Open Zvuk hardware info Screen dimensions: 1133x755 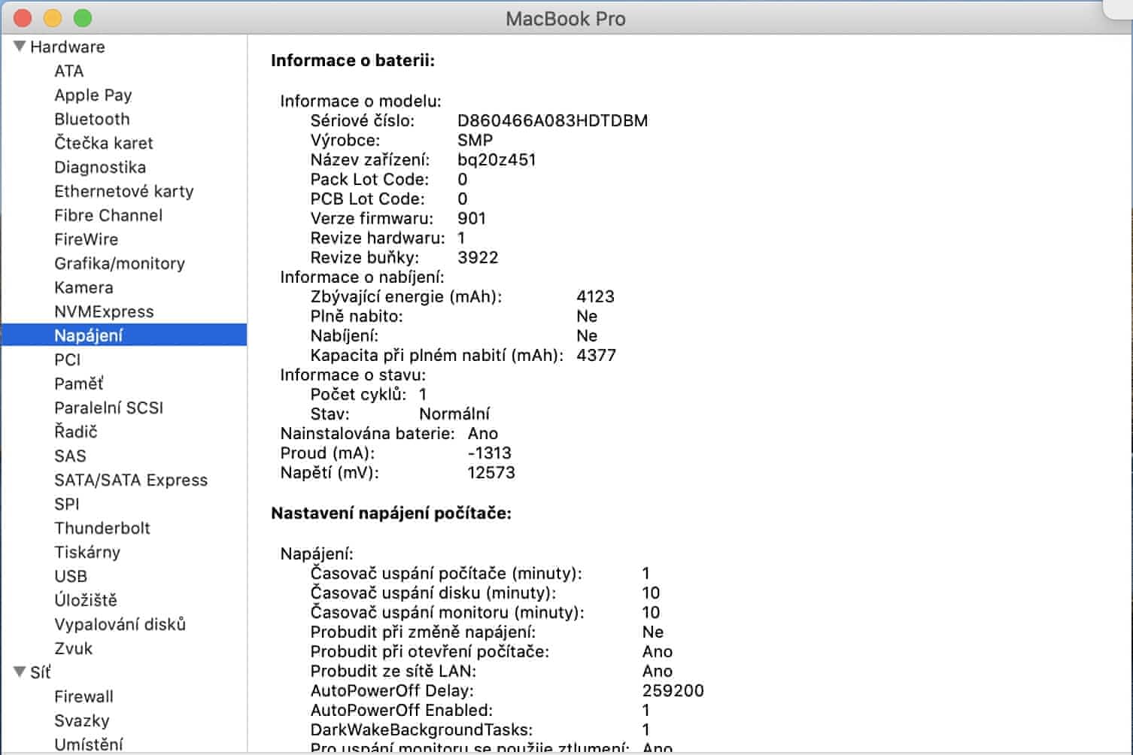pos(74,648)
